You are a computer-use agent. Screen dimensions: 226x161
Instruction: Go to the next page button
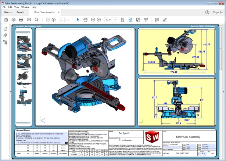[54, 19]
